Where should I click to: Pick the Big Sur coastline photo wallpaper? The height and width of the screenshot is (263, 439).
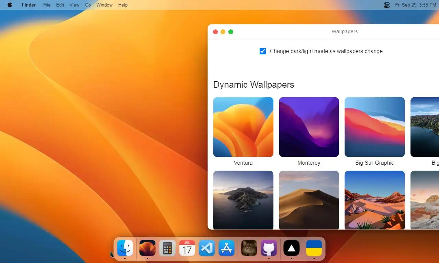425,127
